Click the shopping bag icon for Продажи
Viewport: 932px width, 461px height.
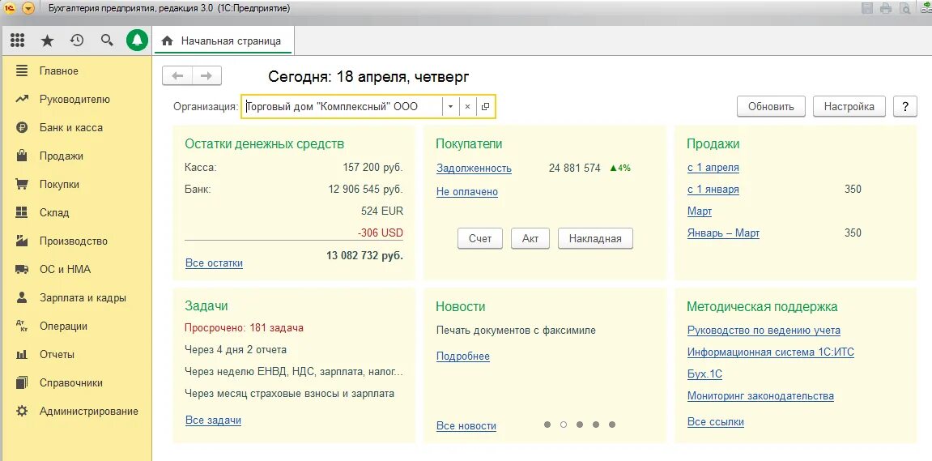coord(22,156)
